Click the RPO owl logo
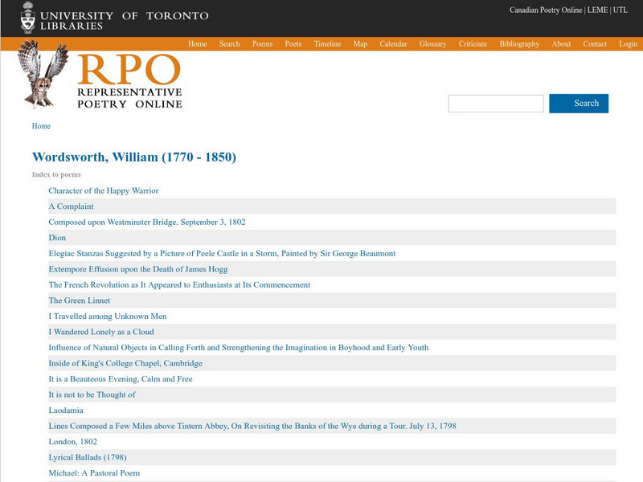This screenshot has width=643, height=482. coord(43,74)
